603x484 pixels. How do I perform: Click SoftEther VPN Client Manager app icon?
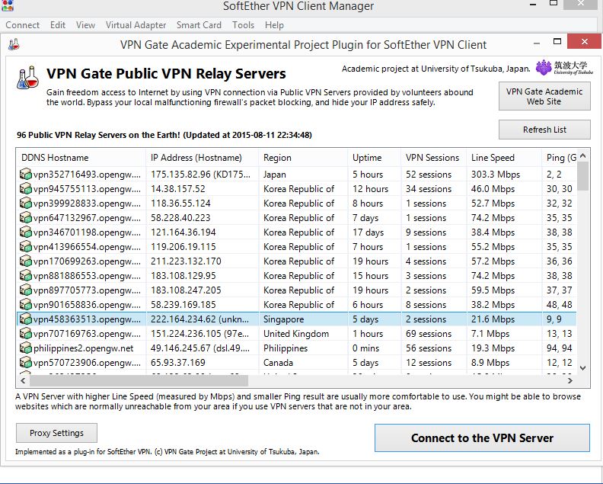click(x=8, y=5)
